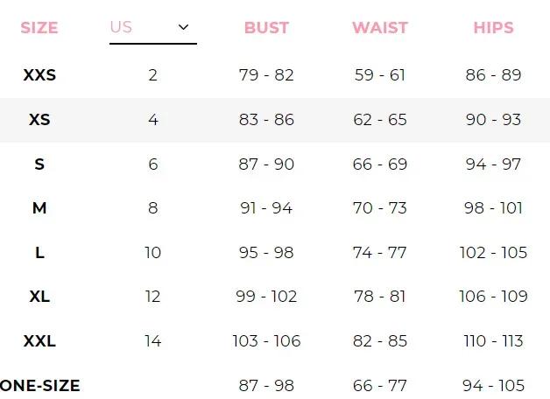This screenshot has width=550, height=399.
Task: Click the M size row label
Action: [x=39, y=208]
